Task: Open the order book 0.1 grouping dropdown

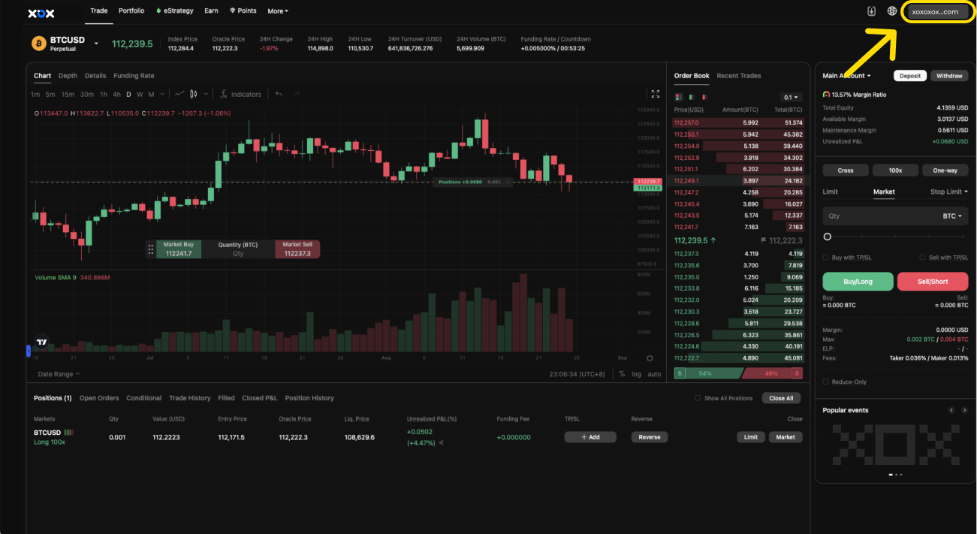Action: [x=792, y=98]
